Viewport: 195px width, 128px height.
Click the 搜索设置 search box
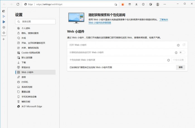(x=35, y=21)
